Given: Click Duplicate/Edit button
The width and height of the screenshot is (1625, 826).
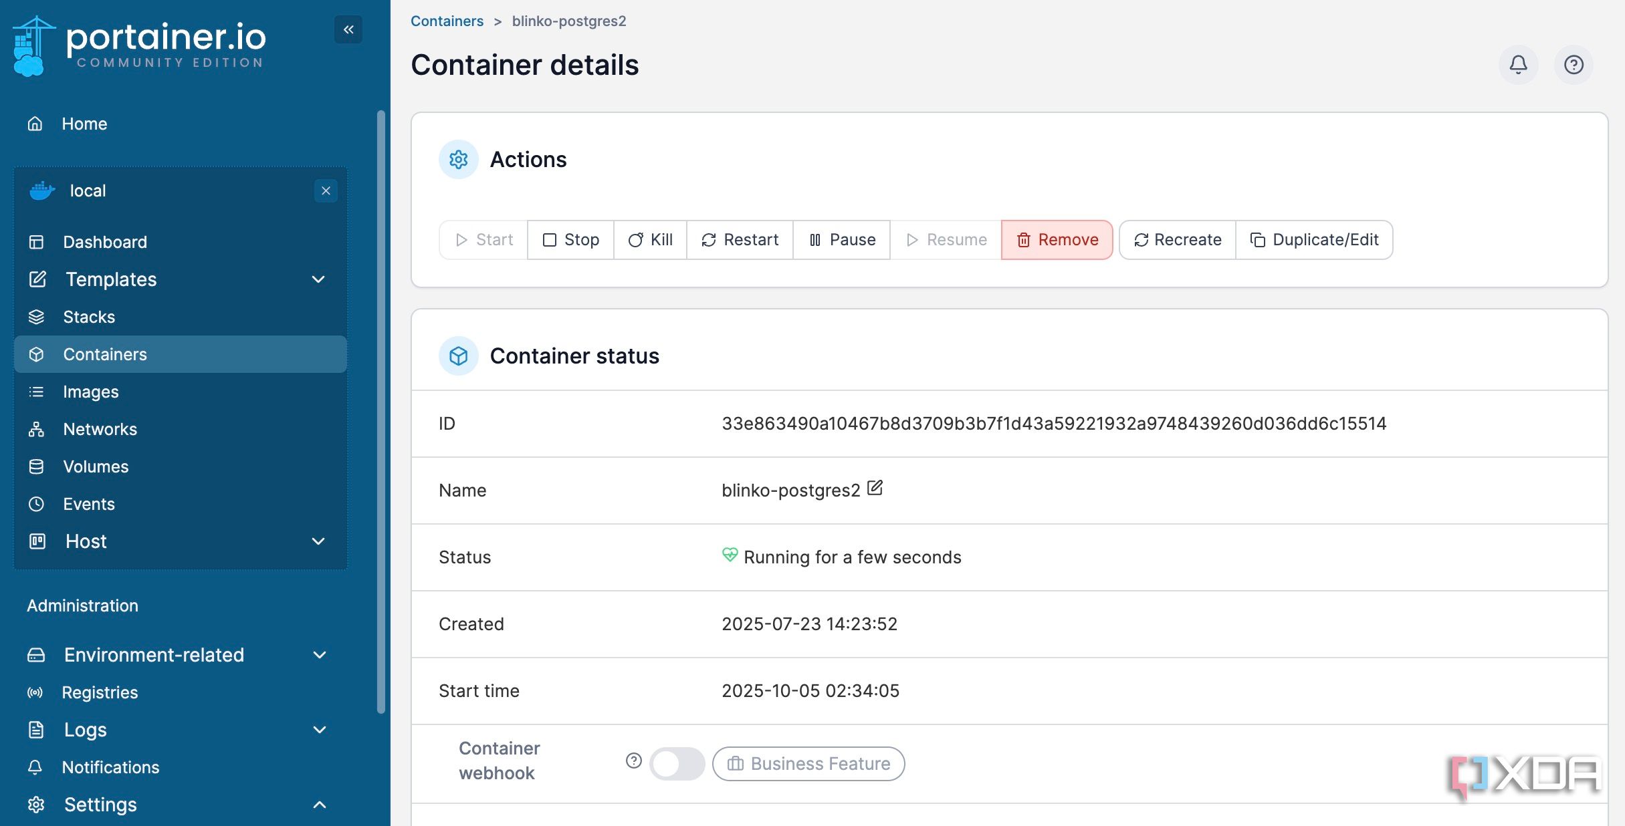Looking at the screenshot, I should click(1314, 239).
